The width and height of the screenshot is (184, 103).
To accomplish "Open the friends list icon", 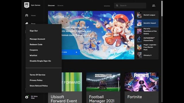I will 154,5.
